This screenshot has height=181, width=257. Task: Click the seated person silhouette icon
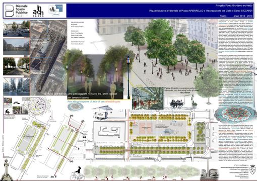point(7,112)
